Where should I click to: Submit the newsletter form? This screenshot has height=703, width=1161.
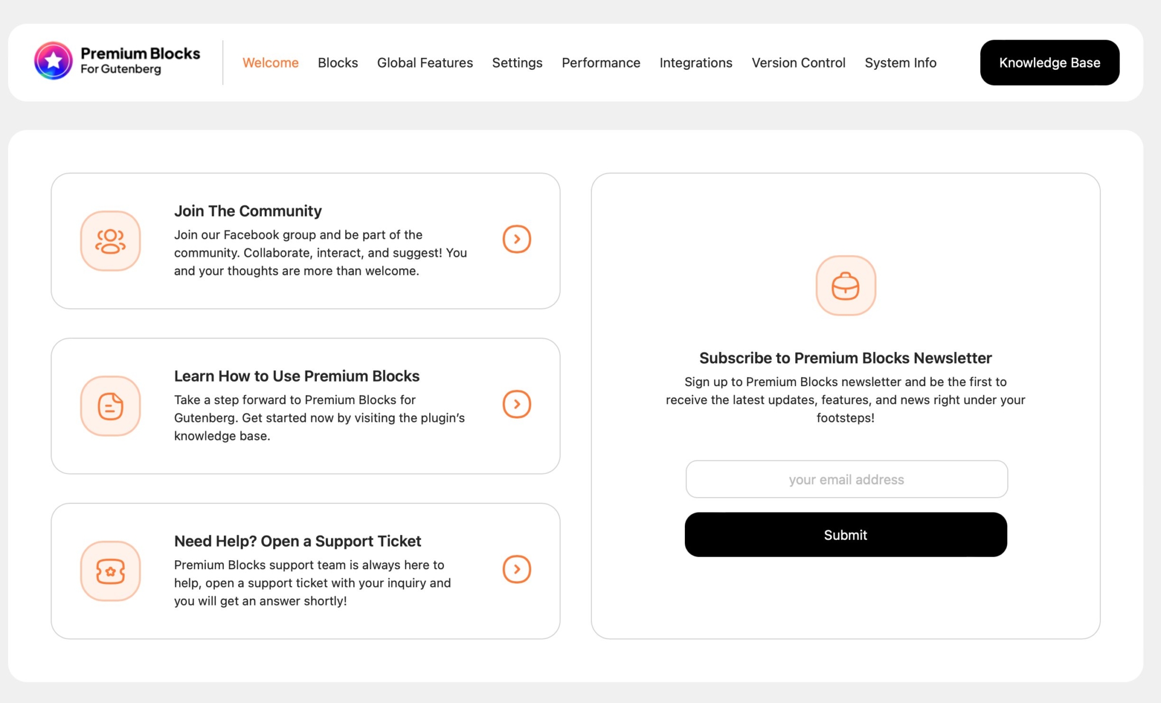(x=846, y=535)
